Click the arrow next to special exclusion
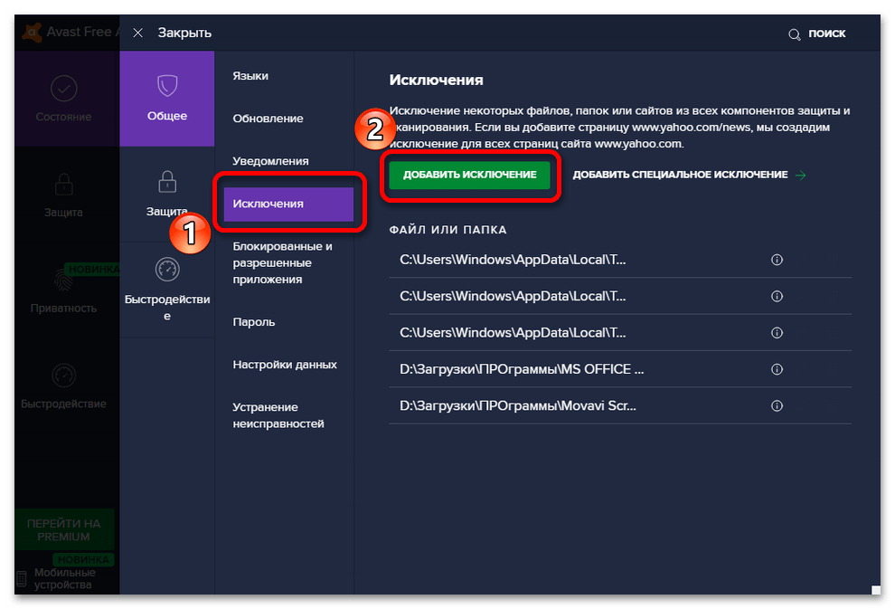The width and height of the screenshot is (895, 609). [x=800, y=175]
